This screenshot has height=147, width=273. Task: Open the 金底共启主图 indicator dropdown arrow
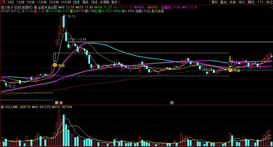click(x=35, y=7)
